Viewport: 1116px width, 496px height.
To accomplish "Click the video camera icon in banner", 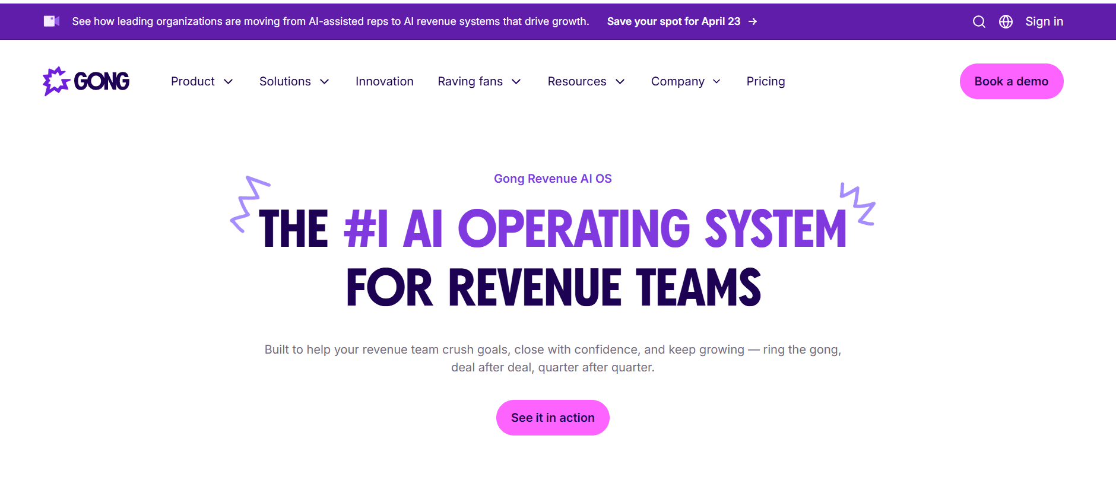I will (x=52, y=21).
